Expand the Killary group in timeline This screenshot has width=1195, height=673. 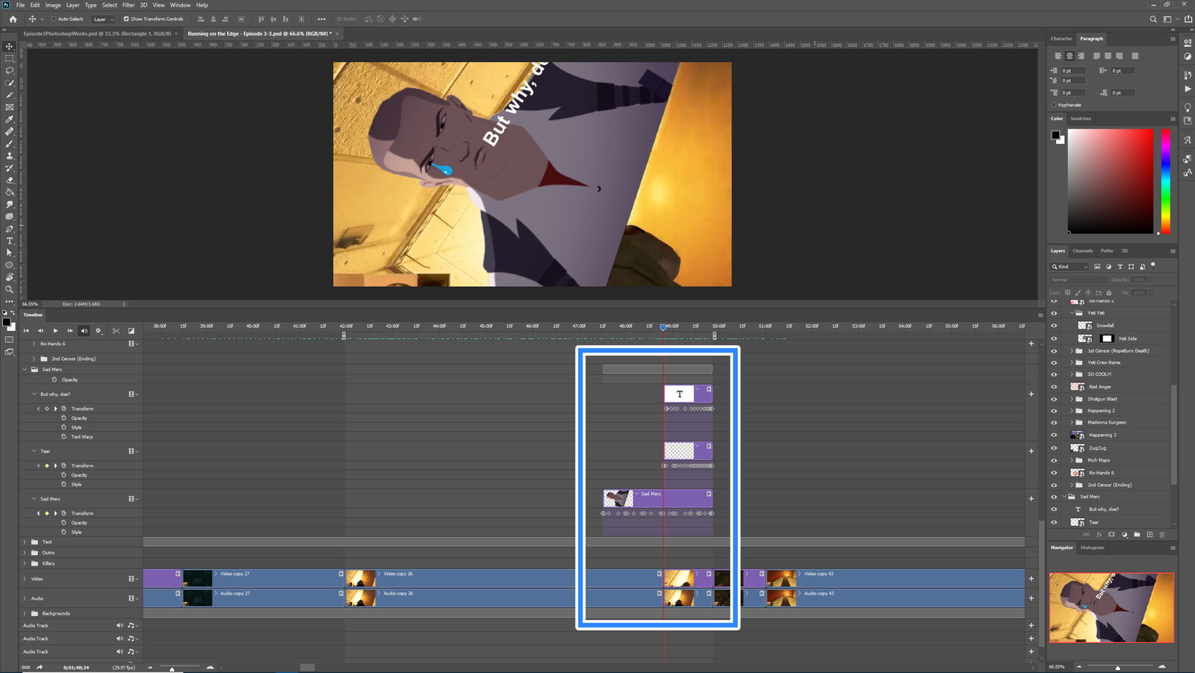(x=25, y=563)
